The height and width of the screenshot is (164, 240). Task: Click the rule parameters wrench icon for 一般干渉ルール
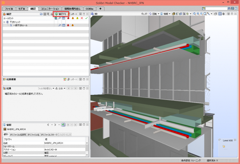(60, 25)
